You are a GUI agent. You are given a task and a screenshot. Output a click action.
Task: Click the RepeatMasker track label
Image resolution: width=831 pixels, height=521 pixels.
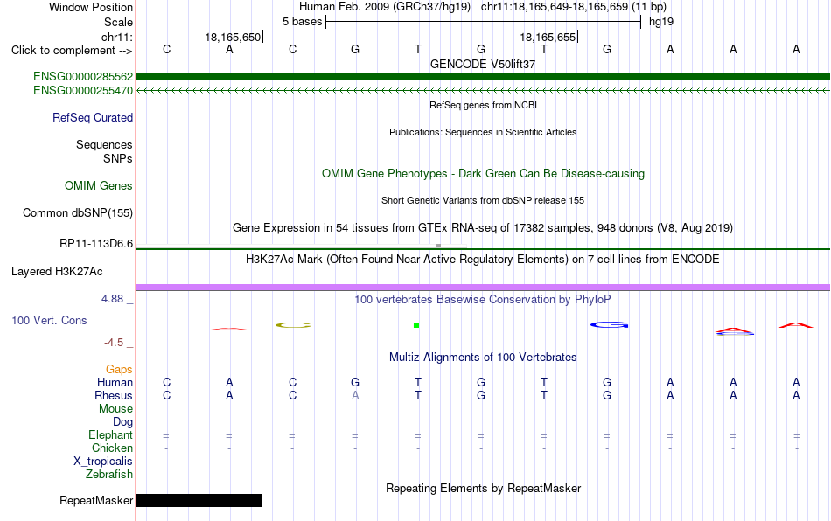(96, 500)
